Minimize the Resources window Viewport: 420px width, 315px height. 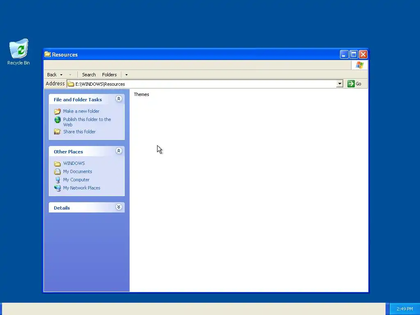(x=344, y=55)
